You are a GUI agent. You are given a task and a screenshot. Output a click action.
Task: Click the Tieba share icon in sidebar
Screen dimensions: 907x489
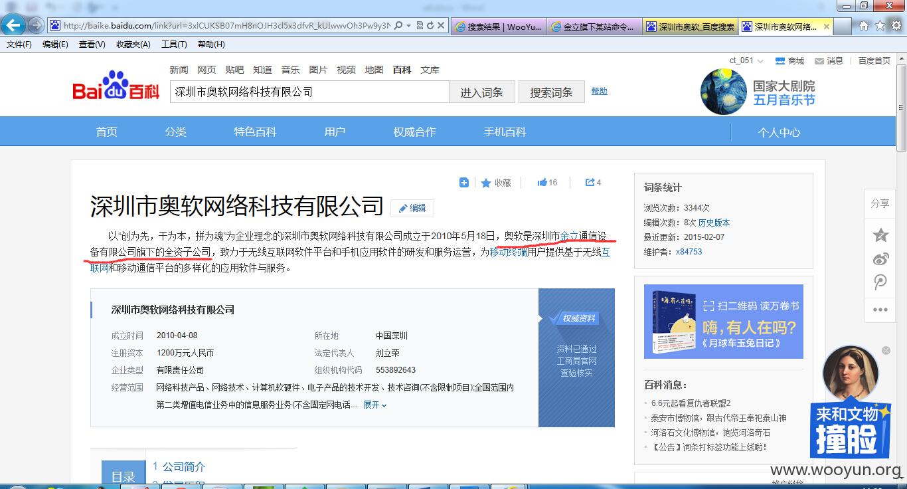pyautogui.click(x=880, y=282)
